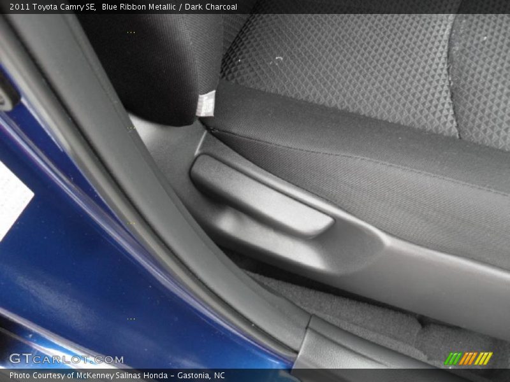Click the "2011 Toyota Camry SE" title text
The width and height of the screenshot is (510, 382).
click(x=52, y=7)
